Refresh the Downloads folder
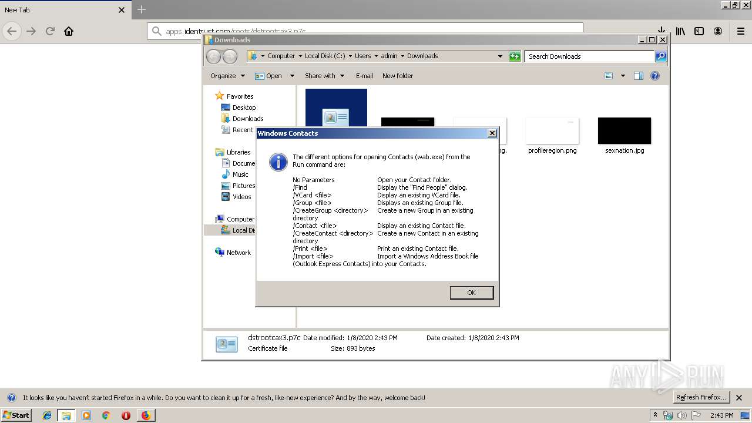Viewport: 752px width, 423px height. click(515, 56)
